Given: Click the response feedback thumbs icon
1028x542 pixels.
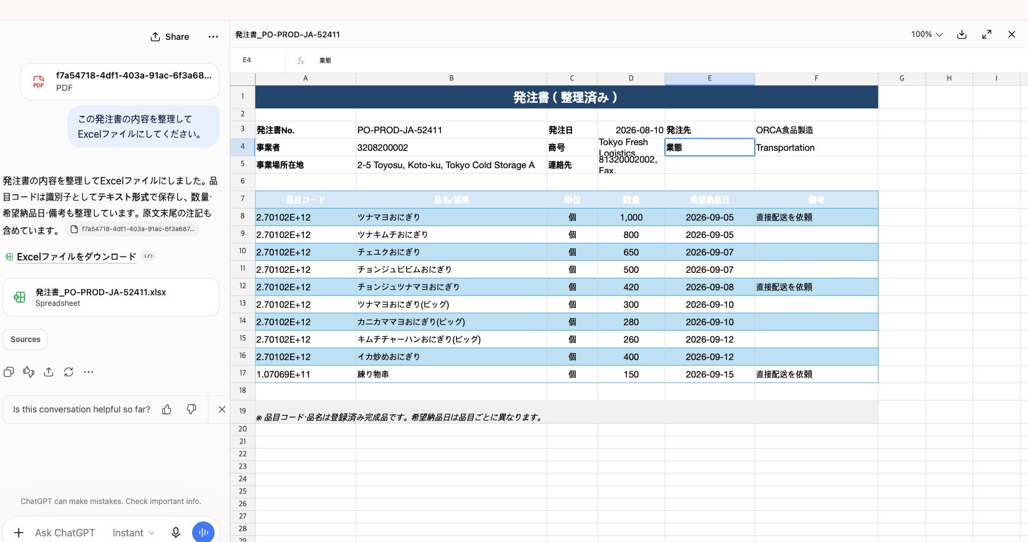Looking at the screenshot, I should coord(29,372).
